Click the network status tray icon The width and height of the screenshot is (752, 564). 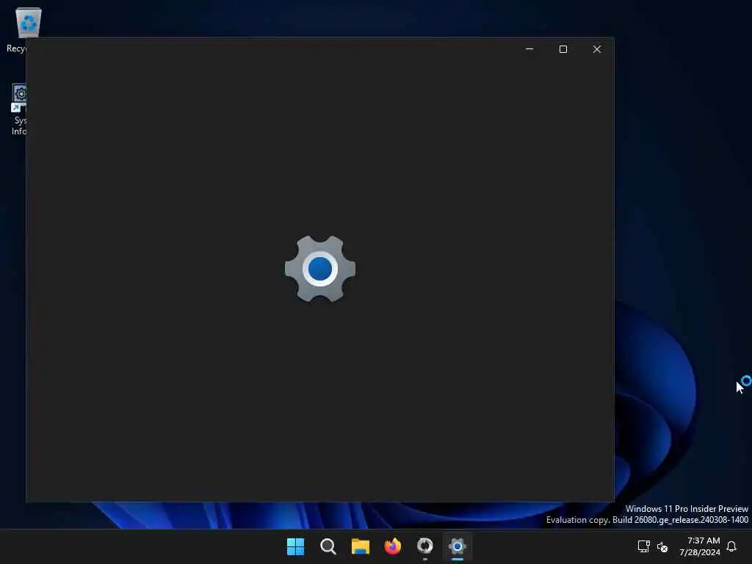pos(643,546)
